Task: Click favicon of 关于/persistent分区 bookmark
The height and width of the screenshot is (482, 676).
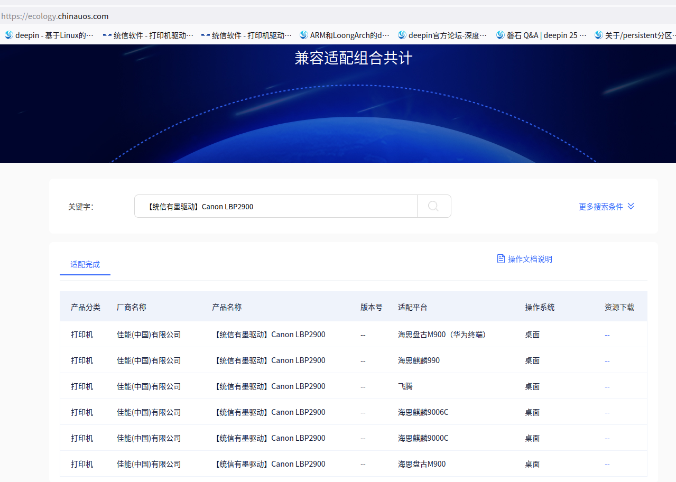Action: 599,35
